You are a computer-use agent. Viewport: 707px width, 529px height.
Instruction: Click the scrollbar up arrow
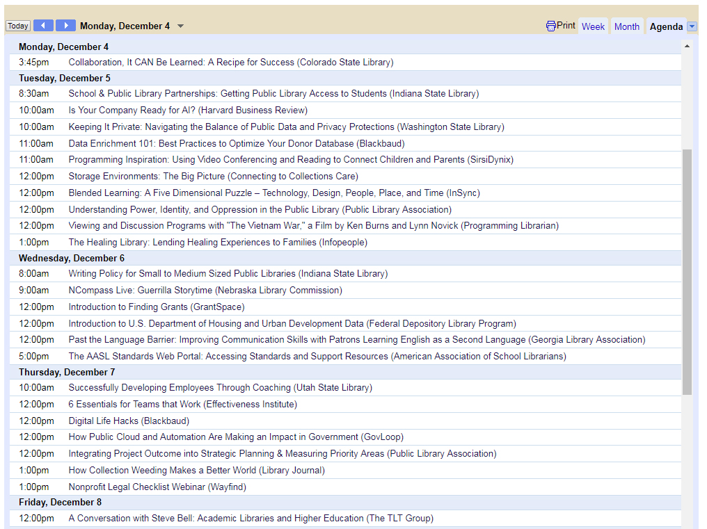pyautogui.click(x=687, y=46)
